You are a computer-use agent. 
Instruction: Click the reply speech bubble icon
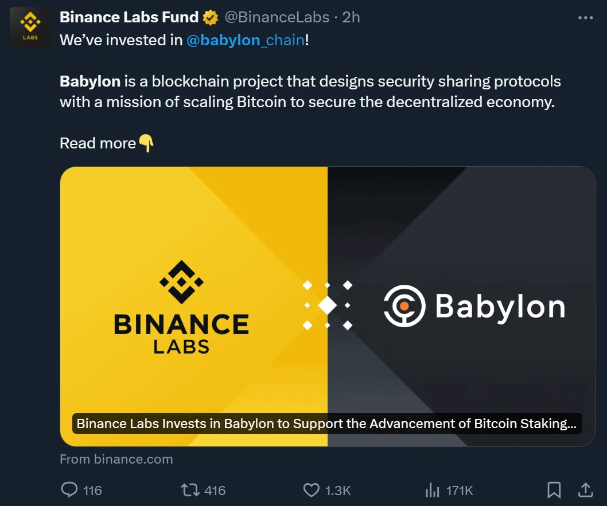tap(69, 490)
